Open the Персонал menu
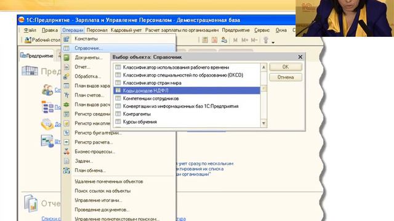Image resolution: width=394 pixels, height=221 pixels. point(97,30)
